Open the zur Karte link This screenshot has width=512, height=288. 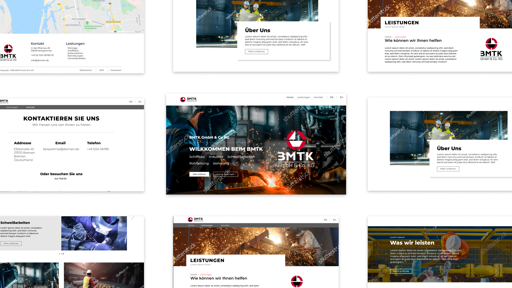60,179
